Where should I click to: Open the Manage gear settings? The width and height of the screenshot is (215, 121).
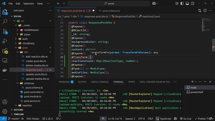5,111
